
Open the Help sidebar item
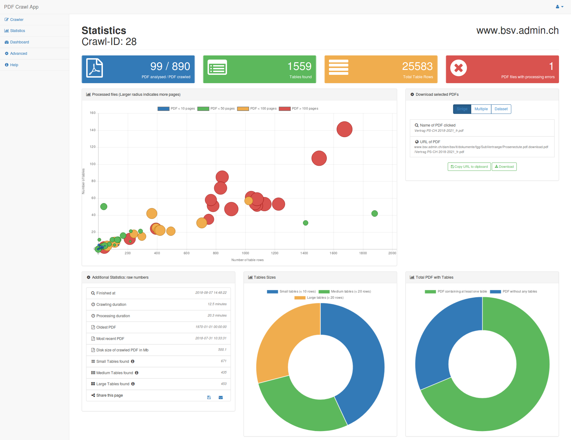pyautogui.click(x=14, y=65)
